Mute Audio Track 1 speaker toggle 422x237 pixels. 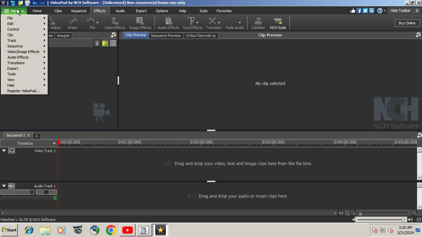coord(12,186)
